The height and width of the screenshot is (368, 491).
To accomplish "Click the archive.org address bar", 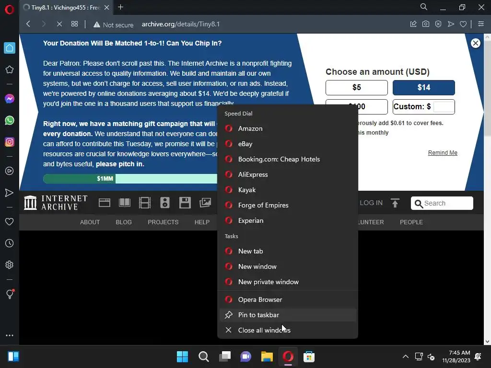I will click(x=181, y=24).
